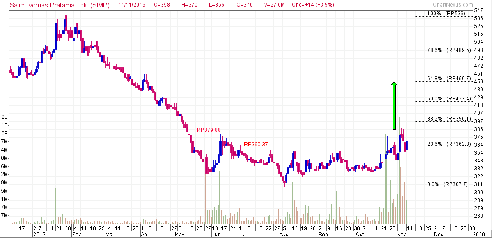Click the May month label on time axis
Screen dimensions: 492x238
tap(179, 234)
